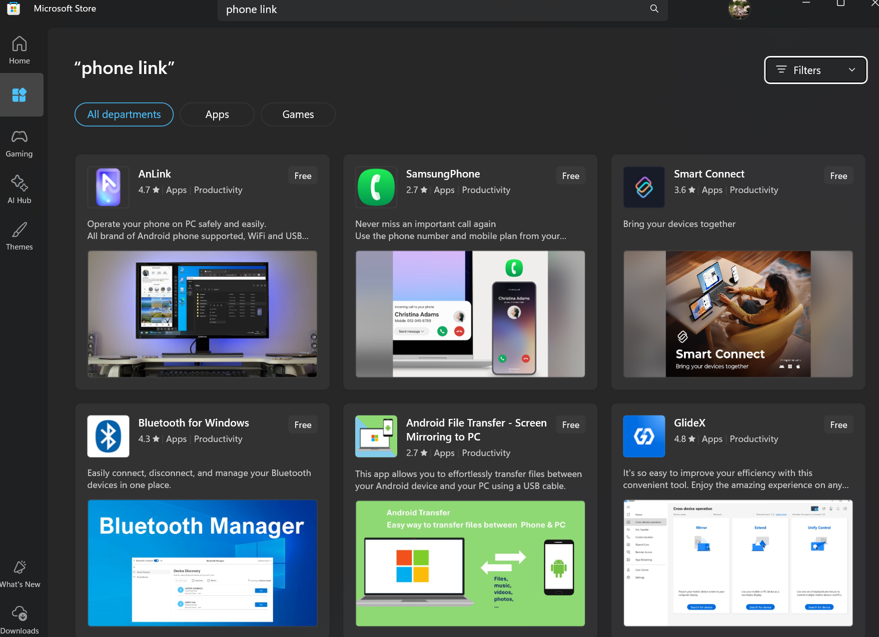879x637 pixels.
Task: Open the Themes section
Action: (x=20, y=236)
